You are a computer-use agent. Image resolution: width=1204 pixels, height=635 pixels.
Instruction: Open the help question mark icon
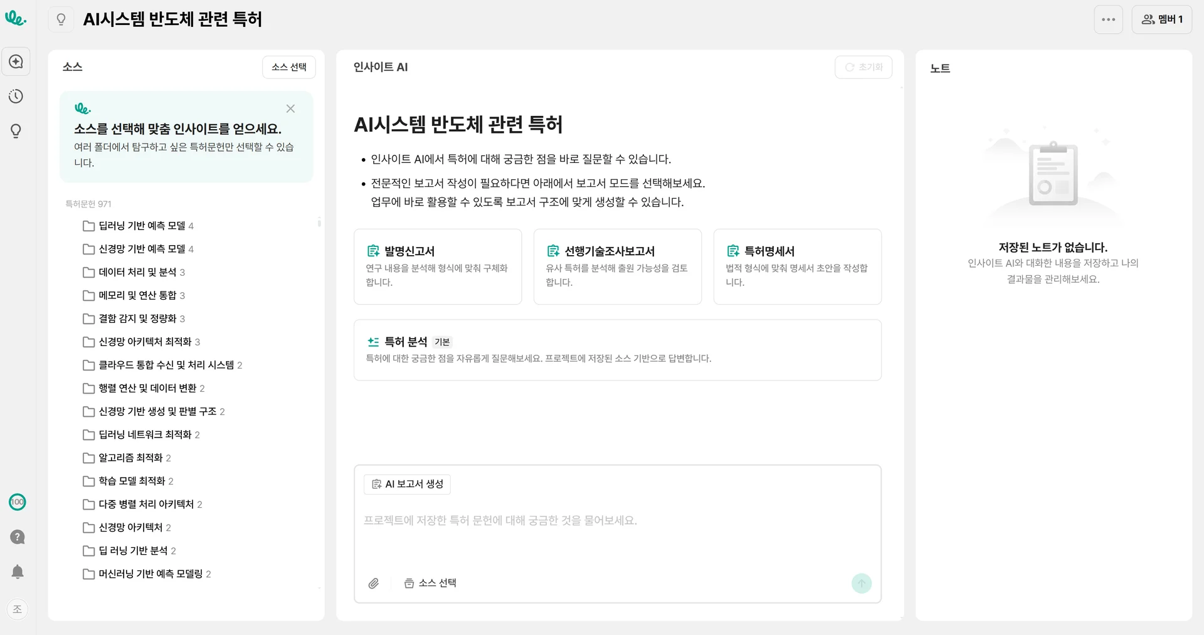18,537
